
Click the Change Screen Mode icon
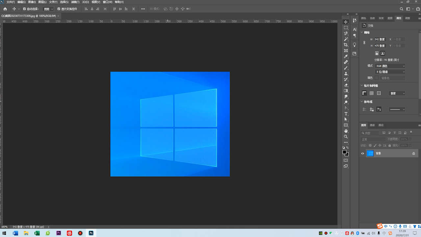tap(346, 166)
